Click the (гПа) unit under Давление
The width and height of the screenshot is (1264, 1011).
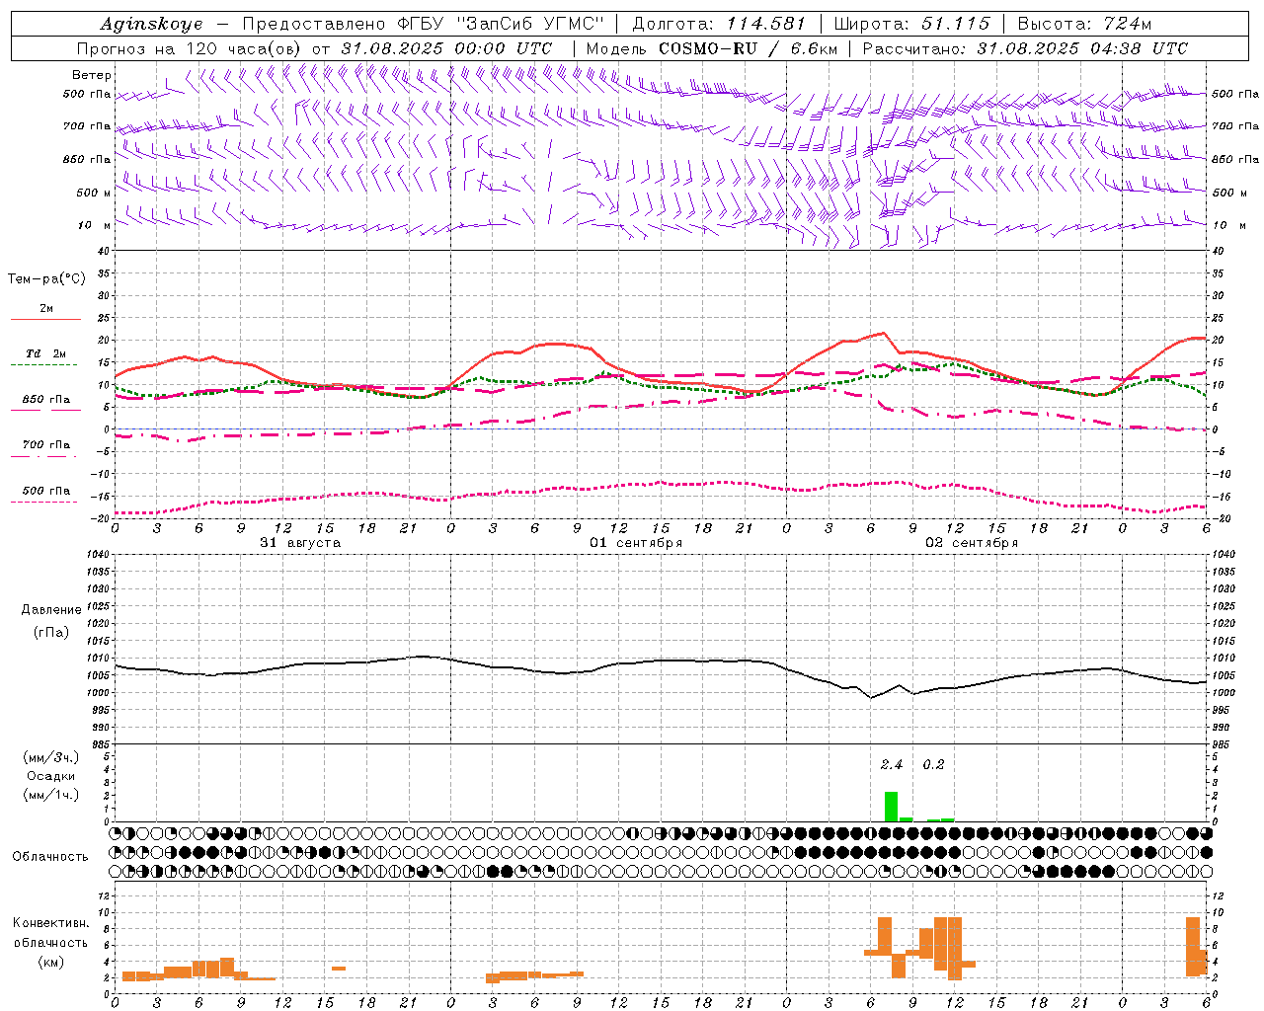(50, 633)
